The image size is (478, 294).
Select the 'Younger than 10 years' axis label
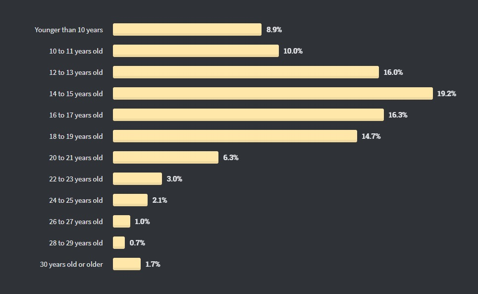68,30
